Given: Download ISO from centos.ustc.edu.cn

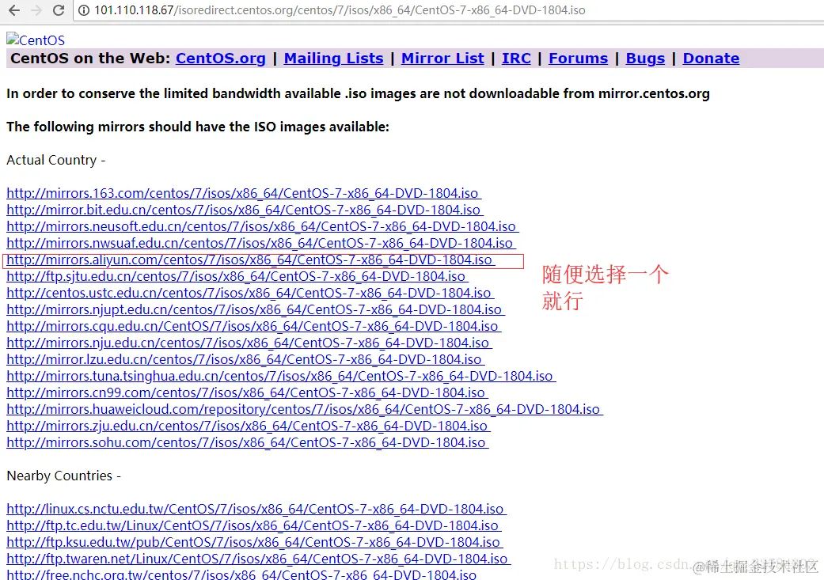Looking at the screenshot, I should (250, 293).
